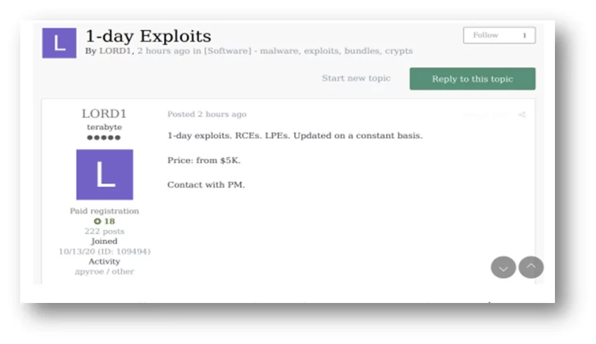Click the 222 posts count in author panel
Screen dimensions: 596x344
[x=104, y=232]
